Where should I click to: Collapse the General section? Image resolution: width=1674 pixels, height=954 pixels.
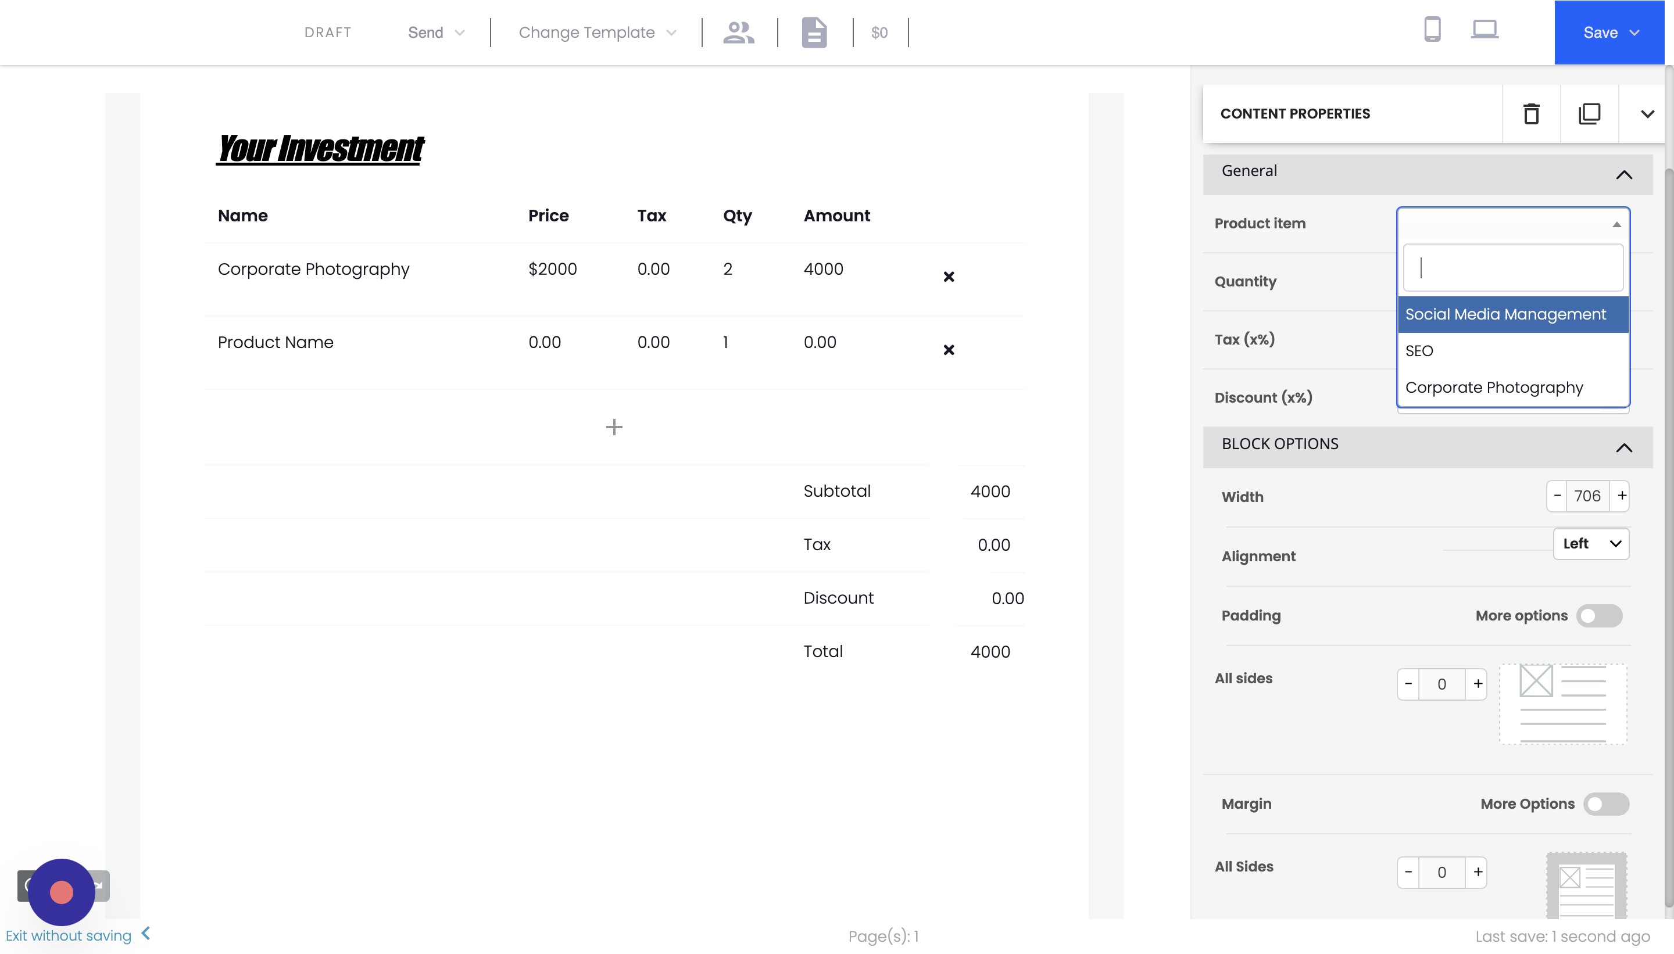[1623, 175]
